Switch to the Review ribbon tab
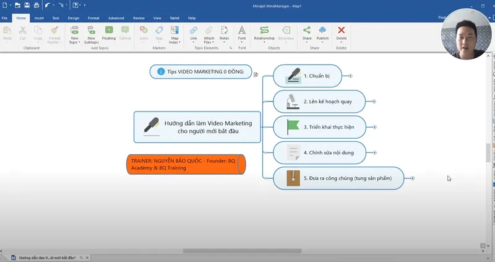The height and width of the screenshot is (262, 495). coord(139,18)
